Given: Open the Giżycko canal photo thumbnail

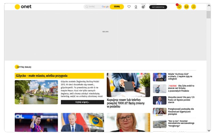Looking at the screenshot, I should (36, 92).
